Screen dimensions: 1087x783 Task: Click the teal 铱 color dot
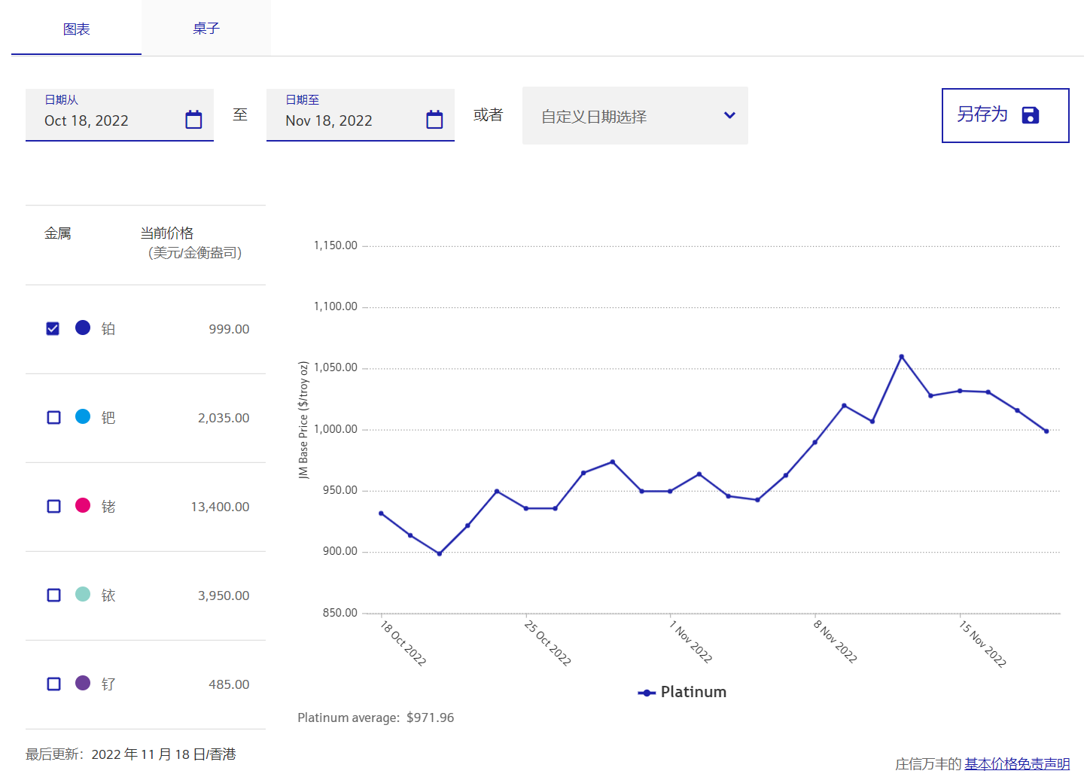click(x=83, y=594)
